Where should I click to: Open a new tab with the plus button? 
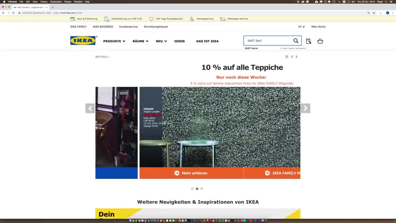click(52, 7)
